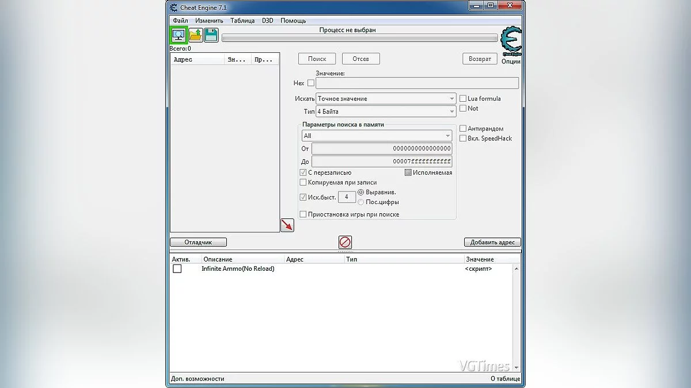Viewport: 691px width, 388px height.
Task: Activate the Infinite Ammo(No Reload) script
Action: tap(177, 268)
